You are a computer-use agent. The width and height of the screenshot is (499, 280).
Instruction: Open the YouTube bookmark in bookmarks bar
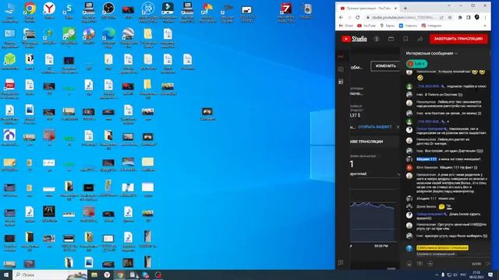coord(366,26)
